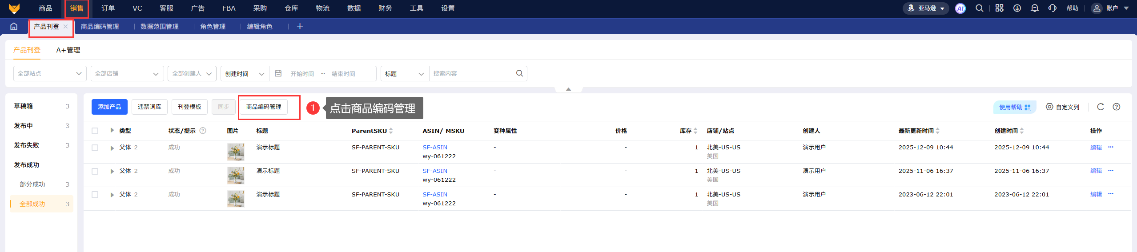Toggle the select-all header checkbox
Viewport: 1137px width, 252px height.
[x=95, y=131]
